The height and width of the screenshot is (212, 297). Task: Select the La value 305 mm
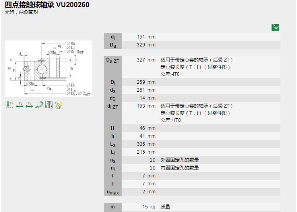pos(146,144)
